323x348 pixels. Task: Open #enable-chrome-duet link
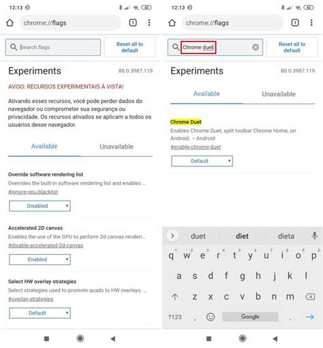[x=196, y=147]
